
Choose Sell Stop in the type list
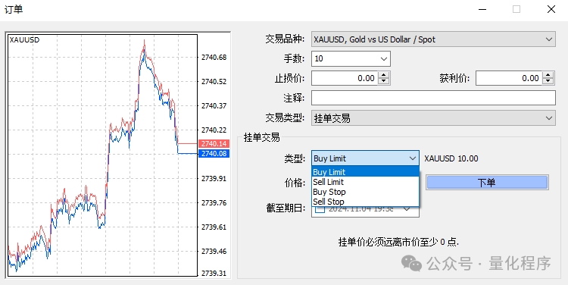(x=365, y=202)
